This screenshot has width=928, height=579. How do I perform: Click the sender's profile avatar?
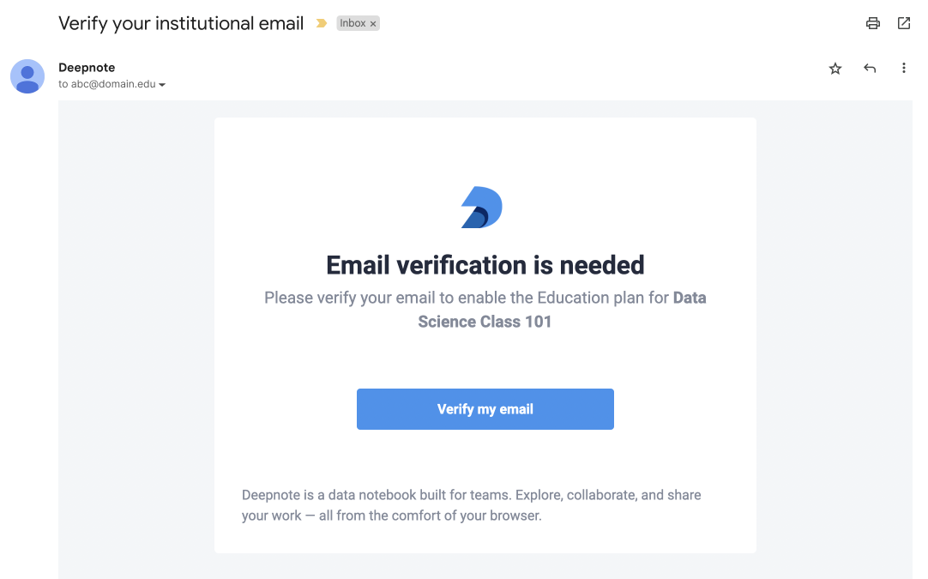[27, 76]
